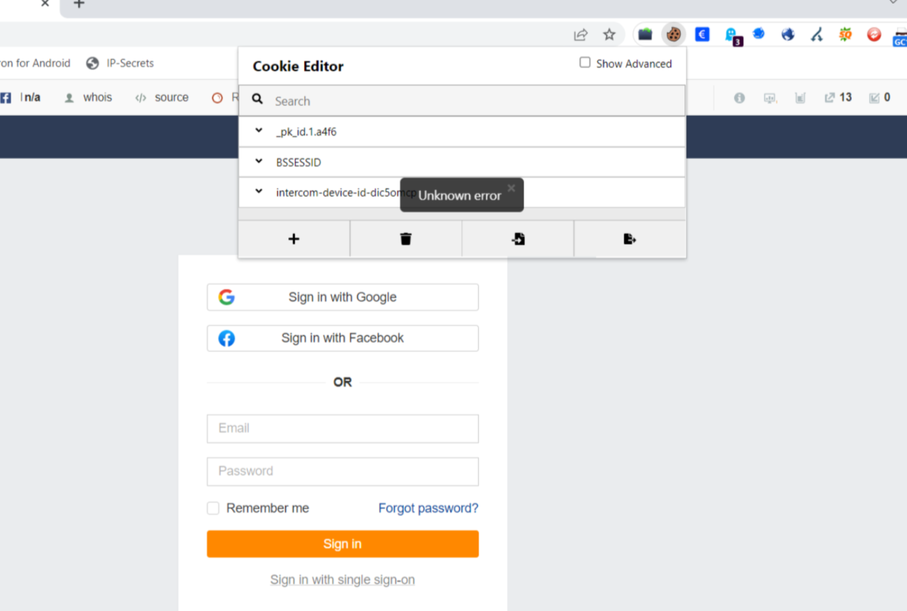The height and width of the screenshot is (611, 907).
Task: Bookmark the page with the star icon
Action: click(609, 34)
